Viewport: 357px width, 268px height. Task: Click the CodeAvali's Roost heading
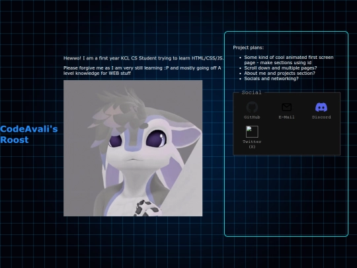(x=29, y=134)
